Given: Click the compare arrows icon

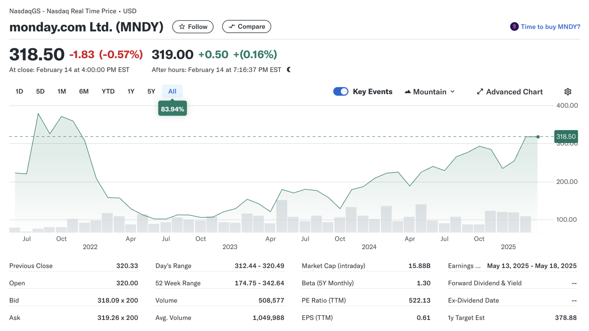Looking at the screenshot, I should click(232, 27).
